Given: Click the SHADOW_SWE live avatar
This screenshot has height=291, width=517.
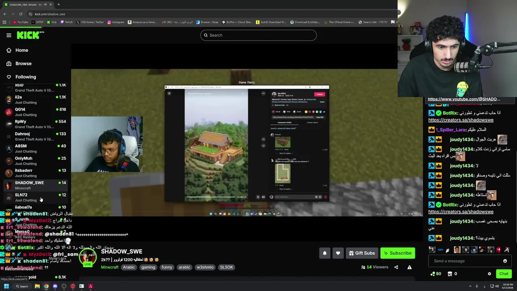Looking at the screenshot, I should (87, 257).
